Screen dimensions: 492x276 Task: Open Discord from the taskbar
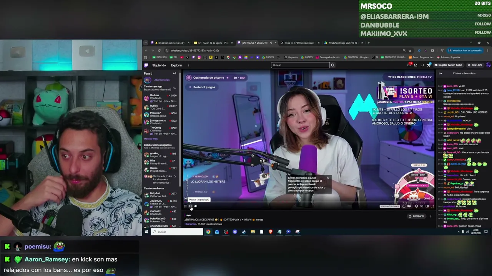click(235, 232)
